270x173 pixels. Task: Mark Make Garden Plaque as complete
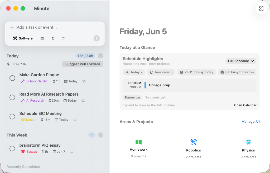(12, 78)
